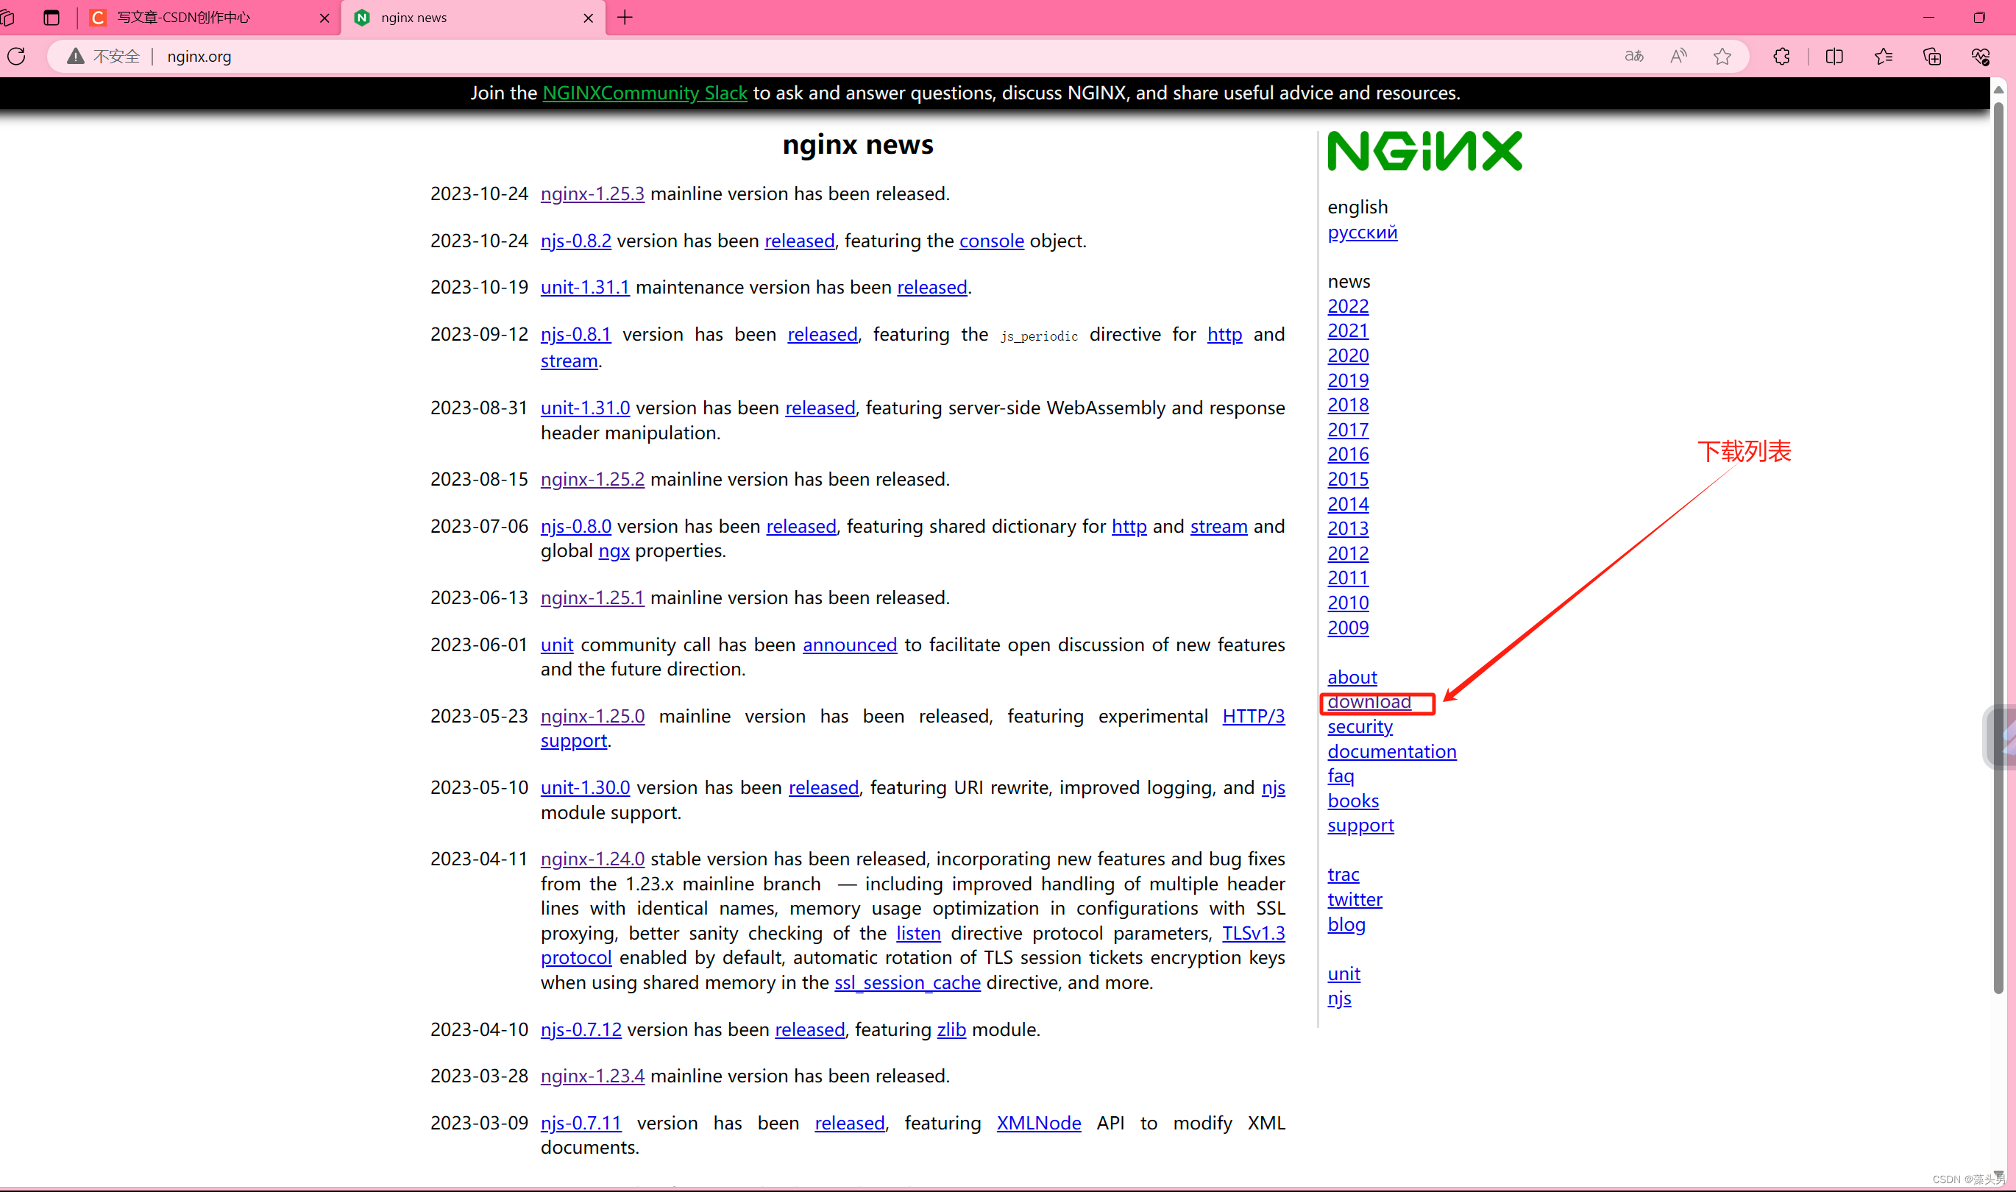2016x1192 pixels.
Task: Open the trac link
Action: [x=1343, y=875]
